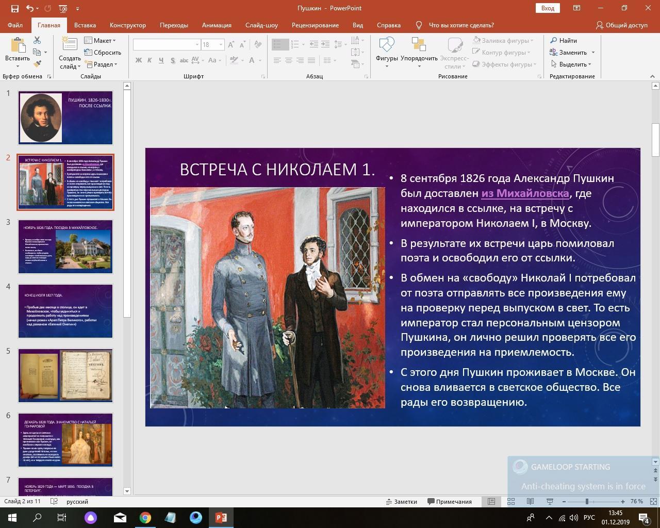Viewport: 660px width, 528px height.
Task: Click the Format Painter brush icon
Action: (x=37, y=64)
